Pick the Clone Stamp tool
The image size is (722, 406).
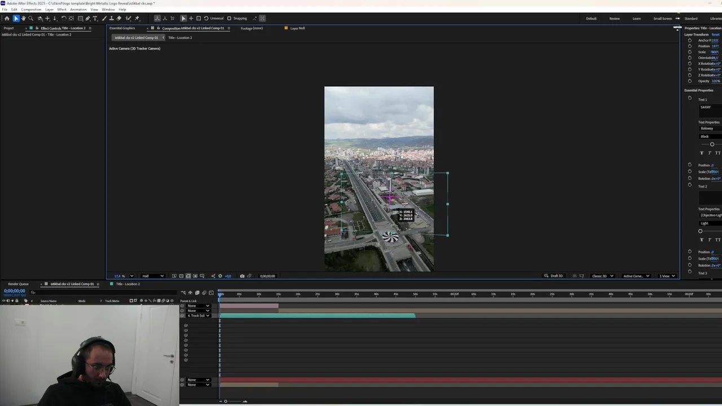[112, 19]
